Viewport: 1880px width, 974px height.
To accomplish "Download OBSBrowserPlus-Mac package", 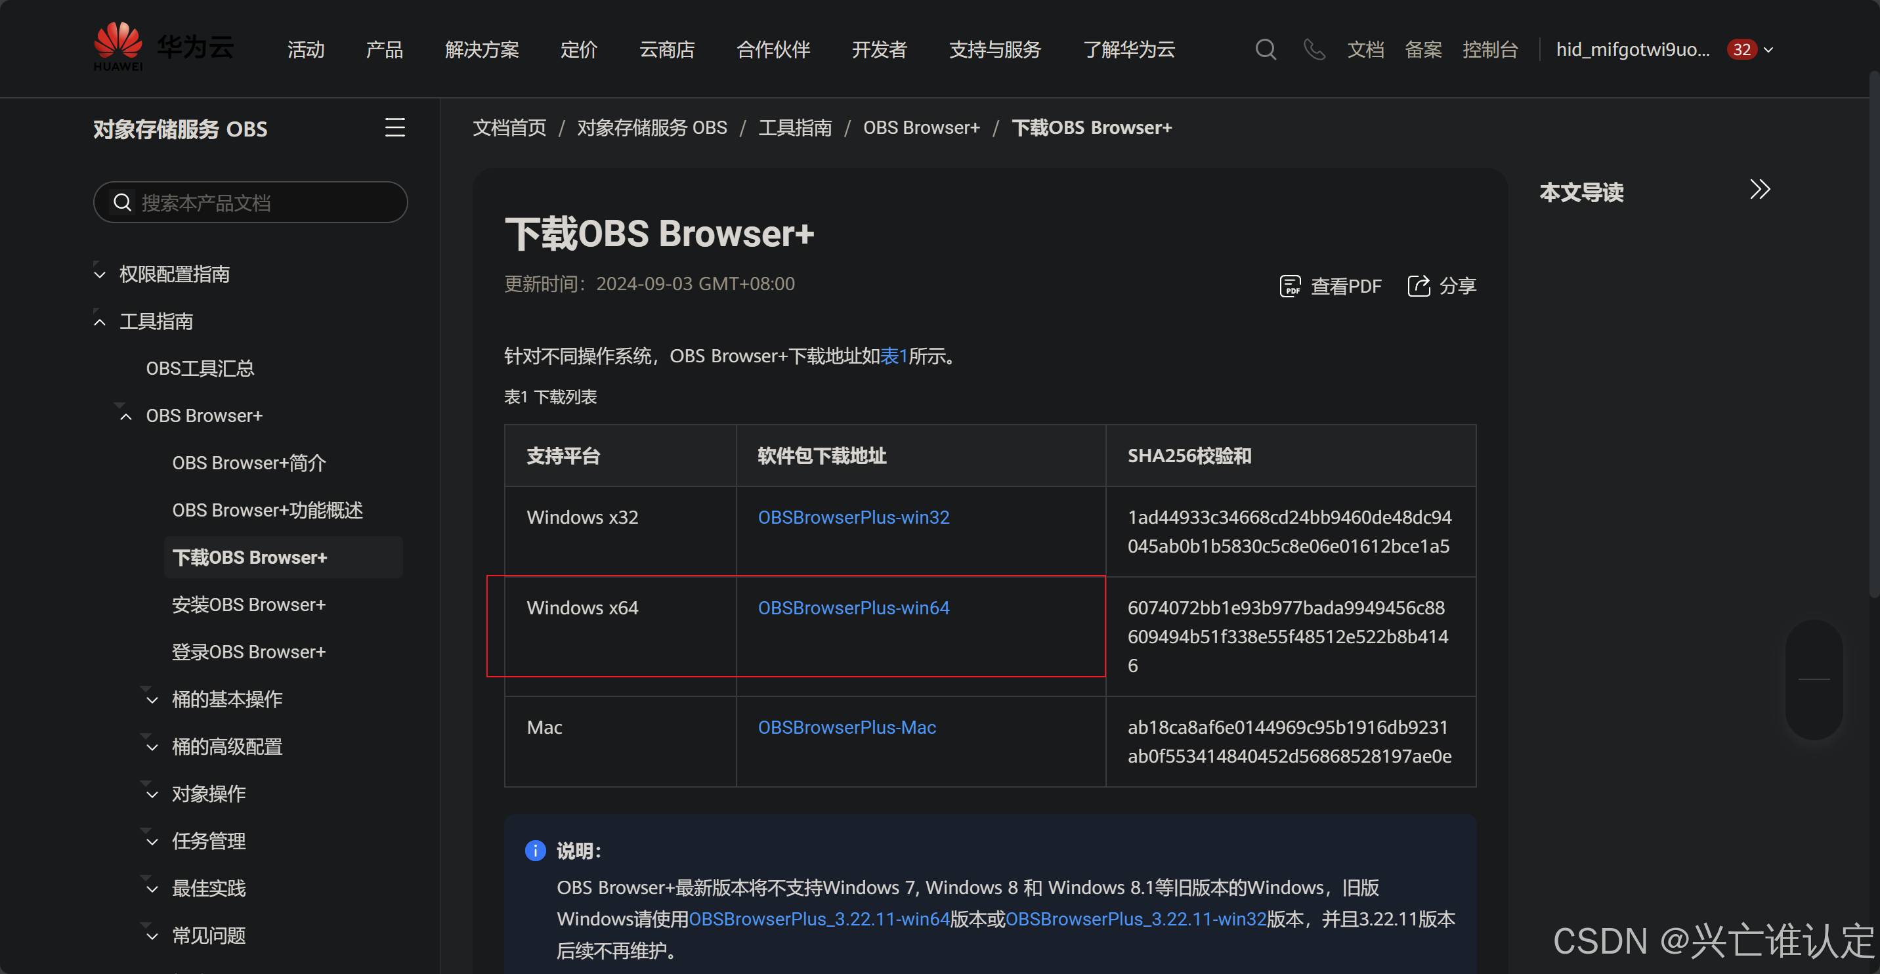I will tap(847, 727).
